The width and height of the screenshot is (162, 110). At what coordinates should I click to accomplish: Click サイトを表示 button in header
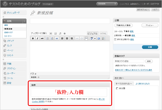click(48, 4)
